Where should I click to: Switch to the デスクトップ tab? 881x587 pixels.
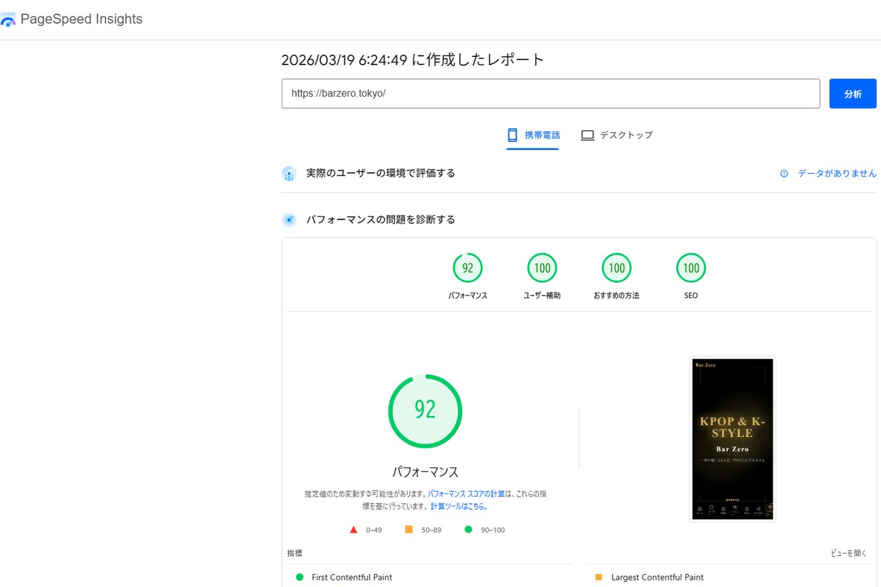617,135
